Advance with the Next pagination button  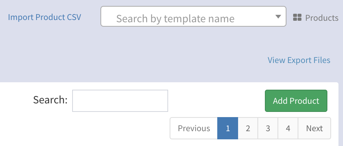click(x=314, y=128)
